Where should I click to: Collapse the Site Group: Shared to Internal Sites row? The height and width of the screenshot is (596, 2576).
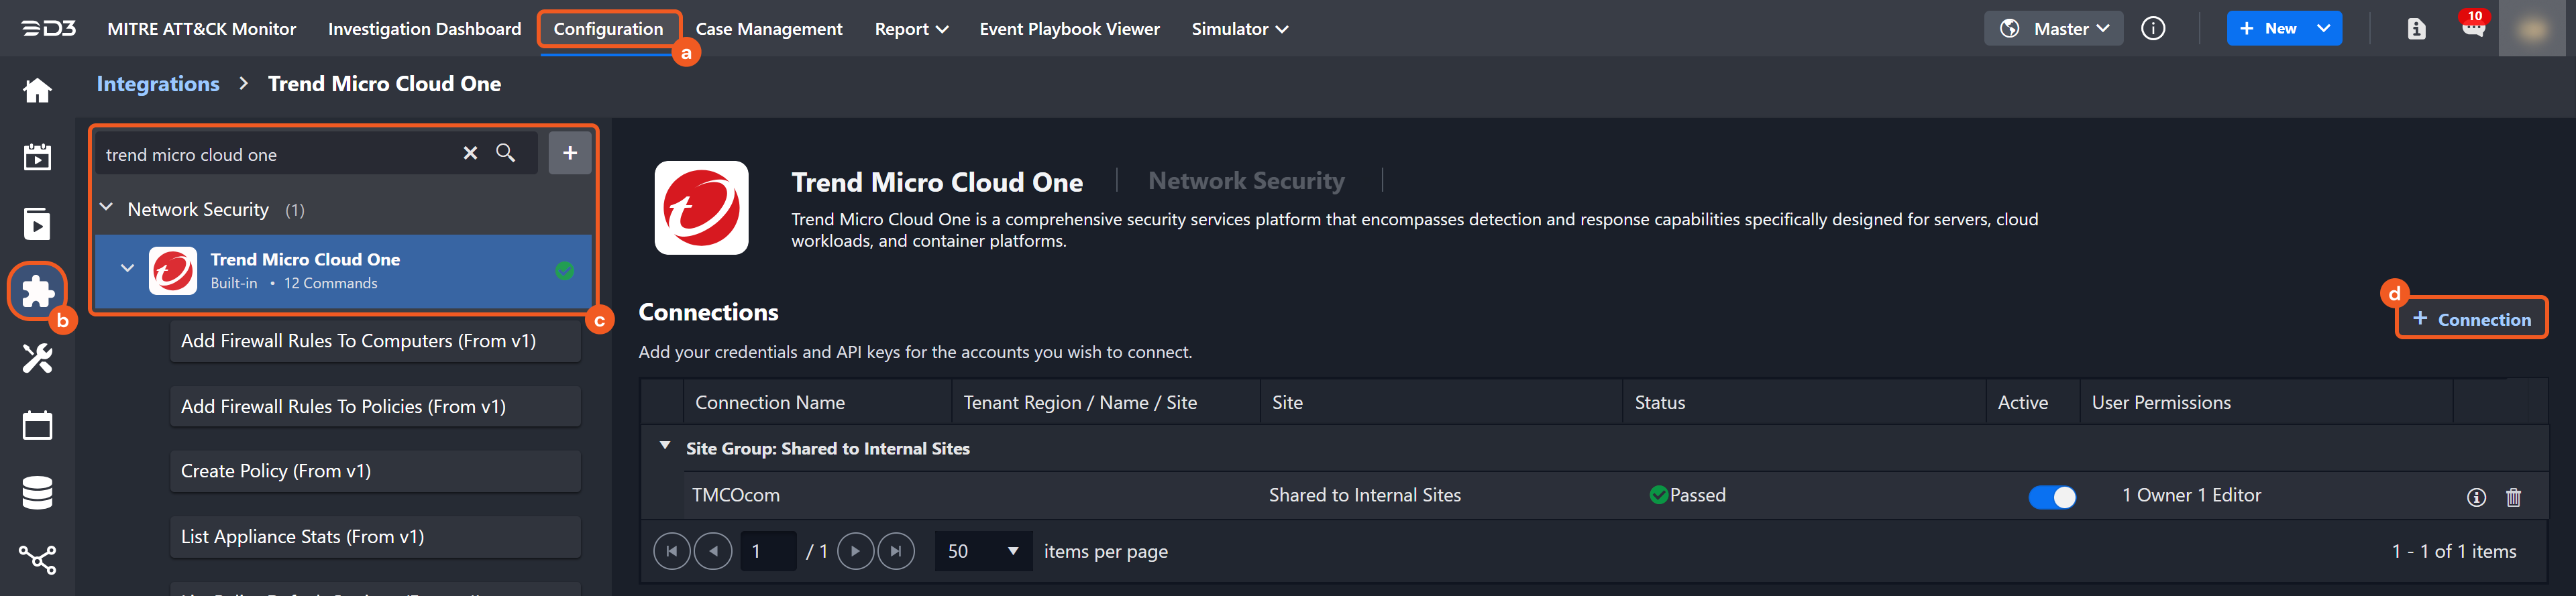coord(665,446)
